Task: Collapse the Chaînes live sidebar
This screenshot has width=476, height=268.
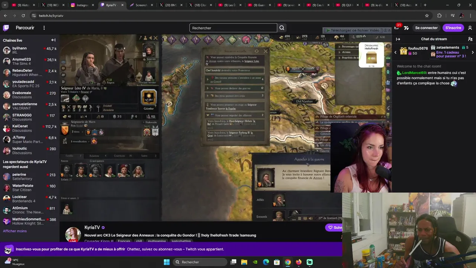Action: [x=53, y=40]
